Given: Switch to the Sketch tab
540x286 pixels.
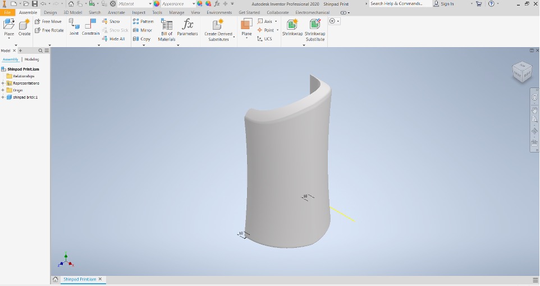Looking at the screenshot, I should [x=95, y=12].
